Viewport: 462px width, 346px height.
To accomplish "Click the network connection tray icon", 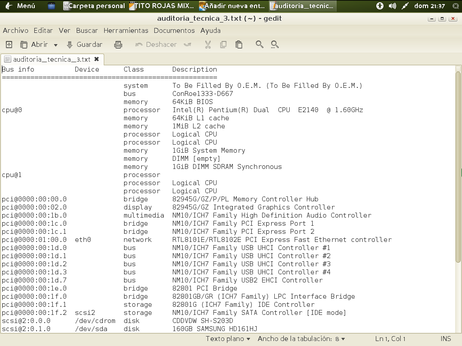I will pos(405,6).
